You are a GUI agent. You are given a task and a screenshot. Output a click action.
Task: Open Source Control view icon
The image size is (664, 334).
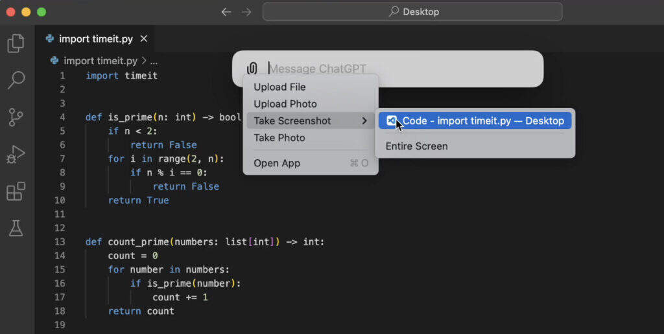(16, 117)
